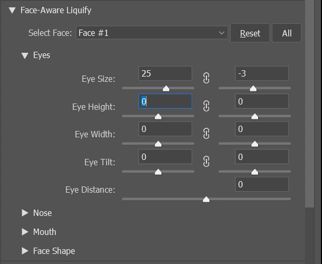Screen dimensions: 322x264
Task: Click the Eye Distance label
Action: [90, 190]
